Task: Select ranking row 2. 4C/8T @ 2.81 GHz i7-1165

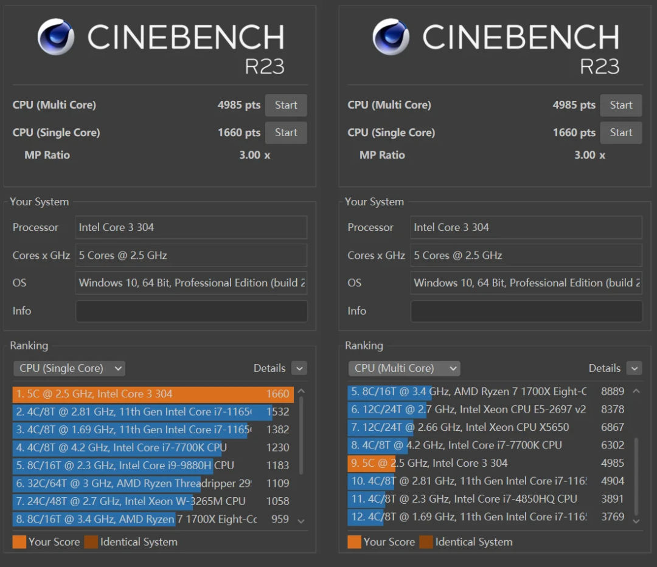Action: [x=153, y=412]
